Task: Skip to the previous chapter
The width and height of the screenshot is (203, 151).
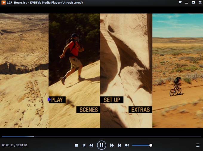Action: click(84, 145)
